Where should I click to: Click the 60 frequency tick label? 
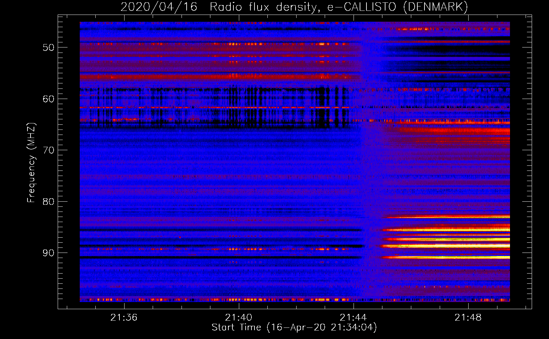(49, 99)
